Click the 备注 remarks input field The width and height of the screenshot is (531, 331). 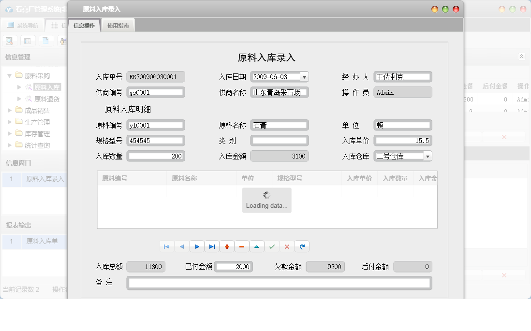[x=278, y=283]
